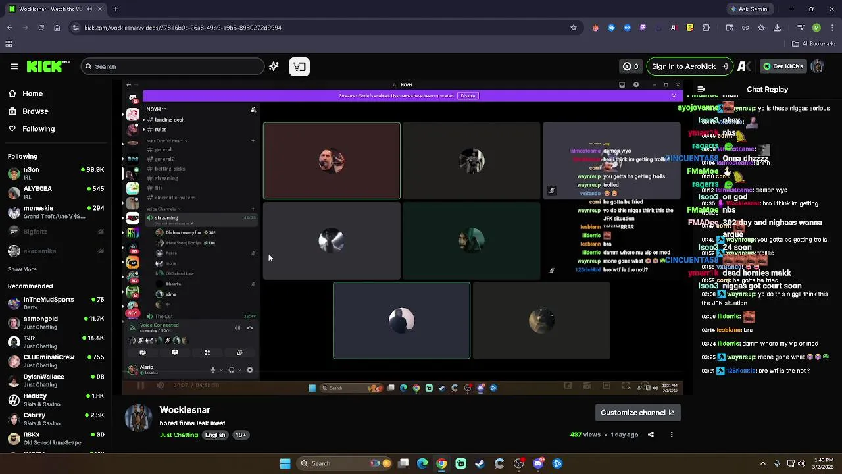Pause the video playback
The height and width of the screenshot is (474, 842).
(140, 386)
